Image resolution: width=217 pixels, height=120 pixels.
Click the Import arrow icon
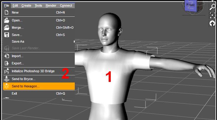[7, 56]
